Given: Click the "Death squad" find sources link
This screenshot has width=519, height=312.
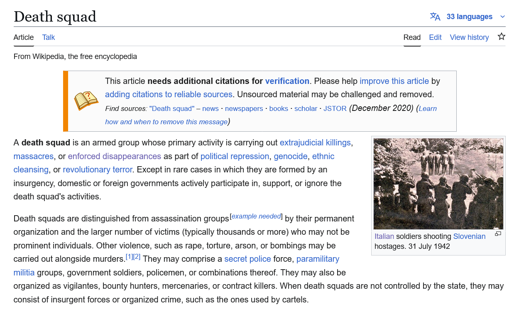Looking at the screenshot, I should [172, 108].
